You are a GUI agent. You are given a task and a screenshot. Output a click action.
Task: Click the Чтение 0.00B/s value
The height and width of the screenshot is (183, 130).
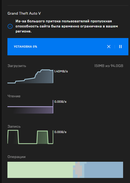pyautogui.click(x=60, y=102)
